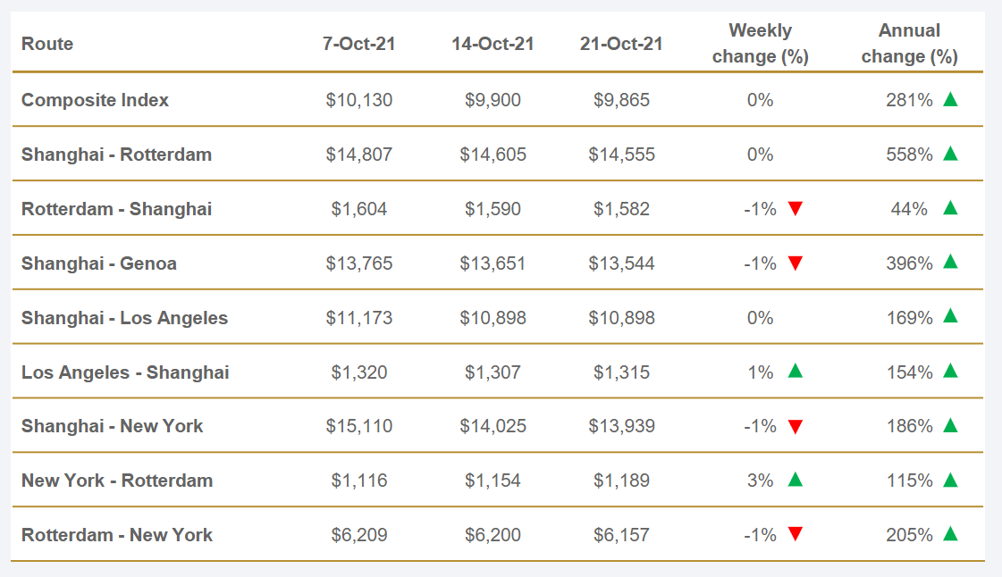Click green weekly arrow for New York - Rotterdam
Screen dimensions: 1002x577
tap(796, 480)
